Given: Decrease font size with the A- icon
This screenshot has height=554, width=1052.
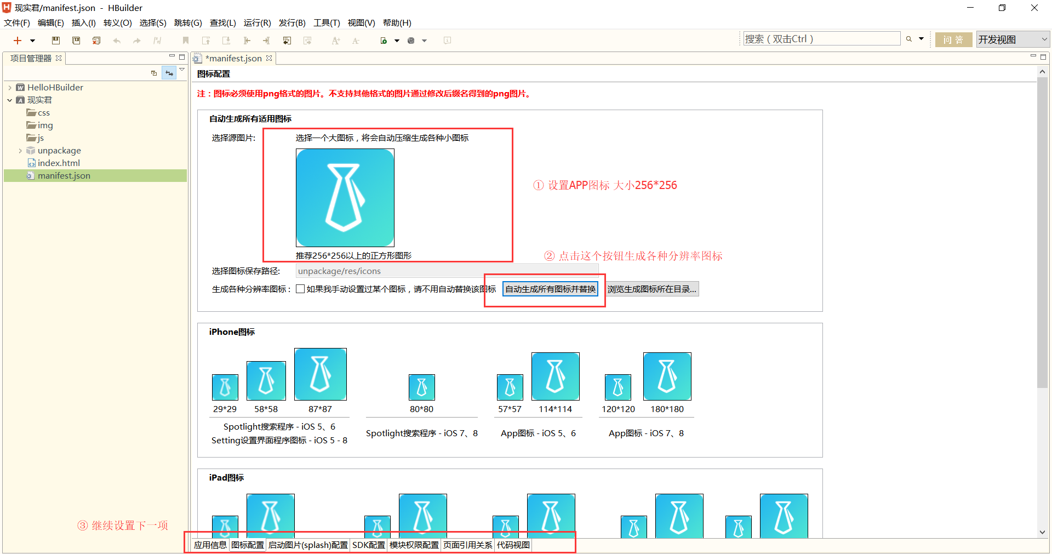Looking at the screenshot, I should [356, 41].
